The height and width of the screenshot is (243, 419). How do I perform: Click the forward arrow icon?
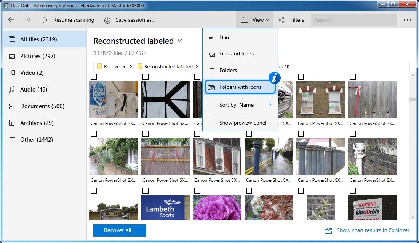(28, 19)
